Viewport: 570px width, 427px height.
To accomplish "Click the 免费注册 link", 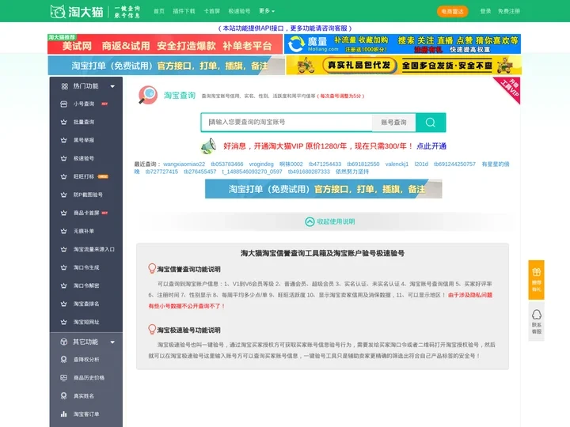I will pyautogui.click(x=509, y=11).
